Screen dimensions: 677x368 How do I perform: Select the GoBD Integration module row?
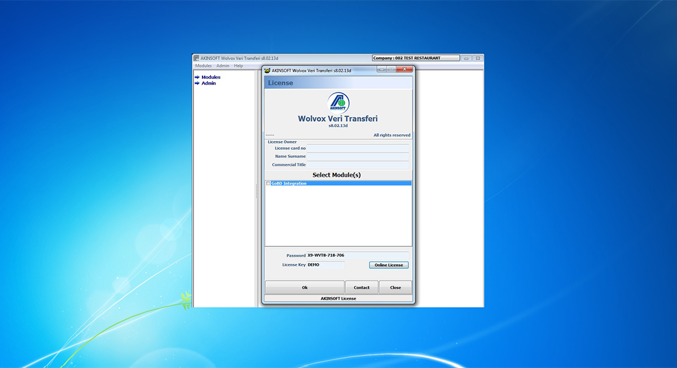tap(316, 183)
